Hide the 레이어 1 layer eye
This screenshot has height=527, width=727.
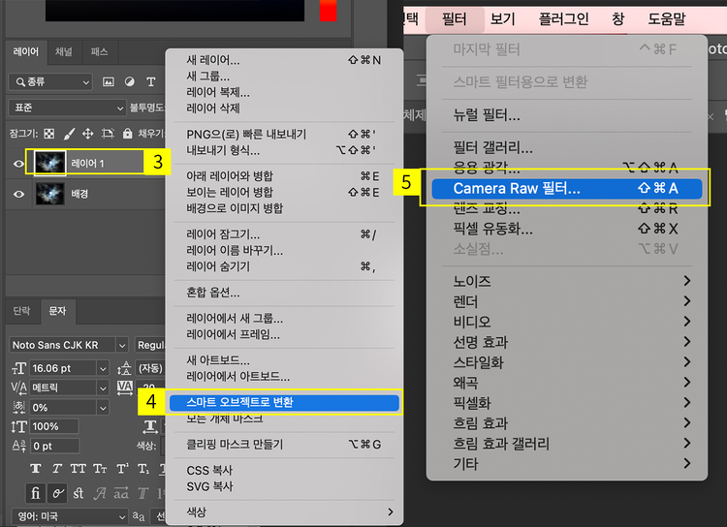click(x=18, y=163)
